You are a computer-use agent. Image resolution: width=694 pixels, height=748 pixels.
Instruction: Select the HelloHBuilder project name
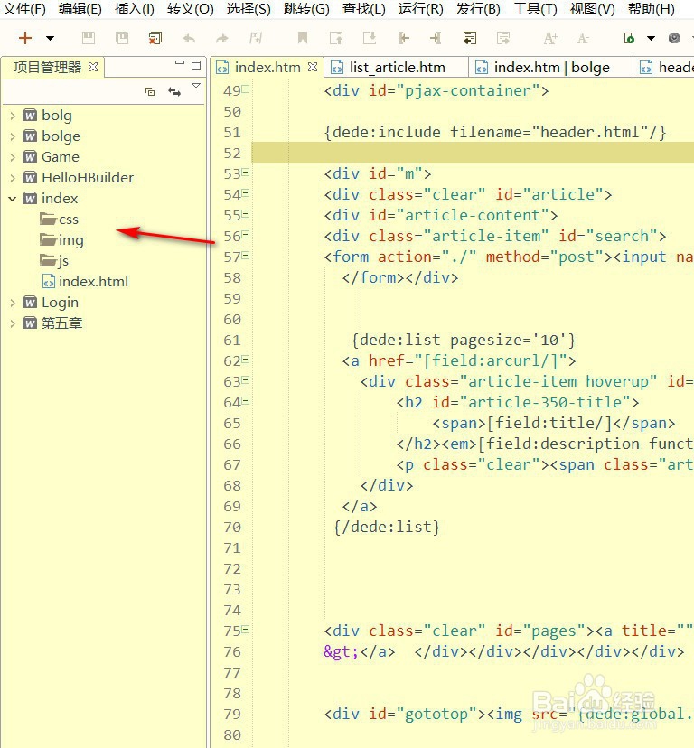click(x=88, y=177)
